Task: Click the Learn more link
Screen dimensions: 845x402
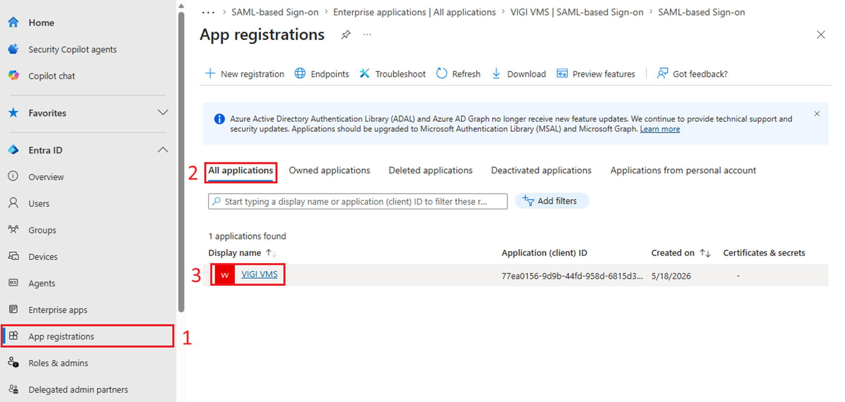Action: pyautogui.click(x=660, y=129)
